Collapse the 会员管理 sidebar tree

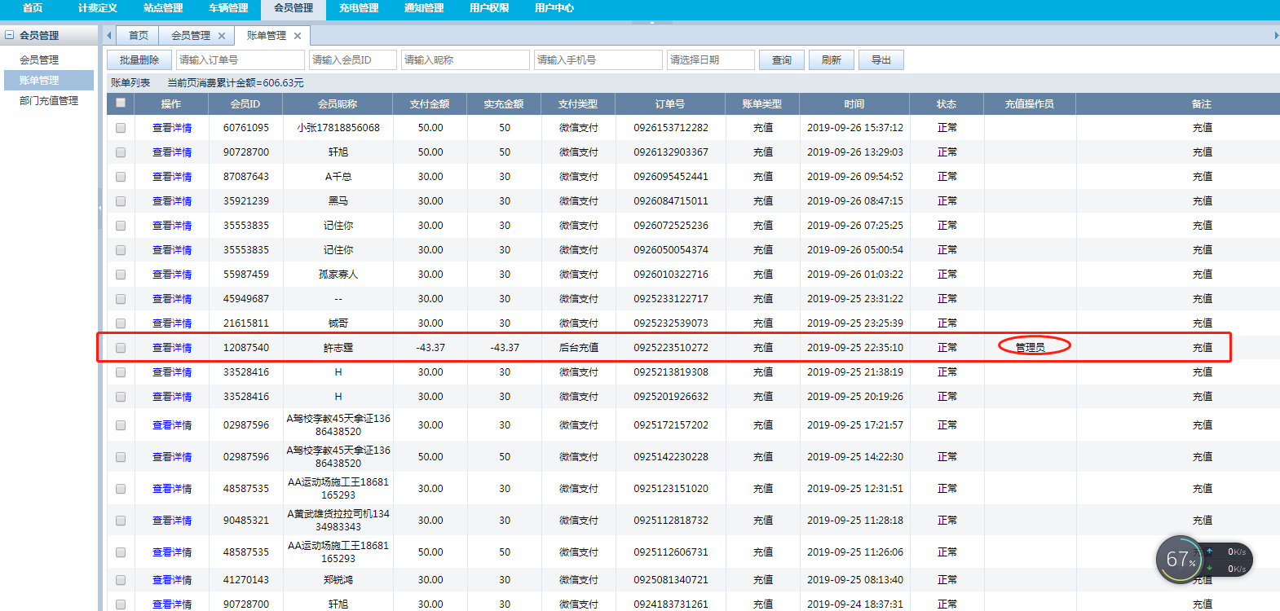point(10,35)
